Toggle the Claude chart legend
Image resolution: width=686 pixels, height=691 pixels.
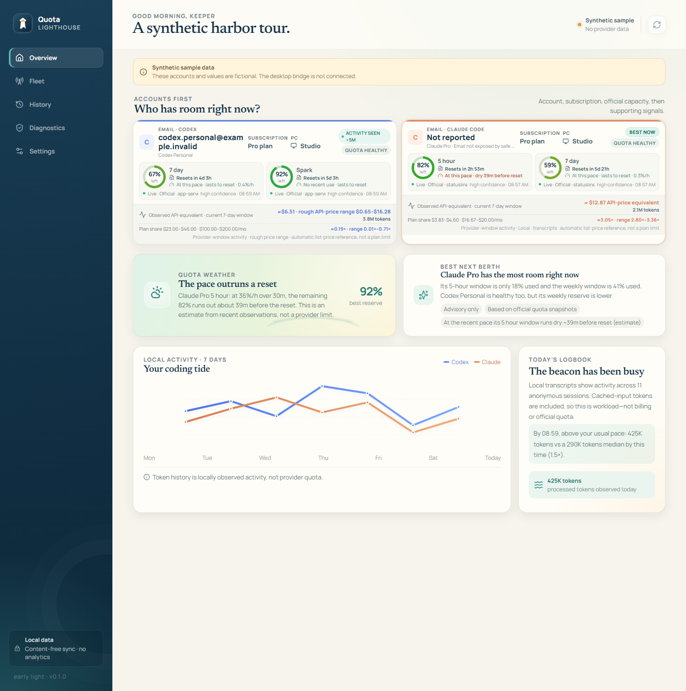(x=487, y=362)
